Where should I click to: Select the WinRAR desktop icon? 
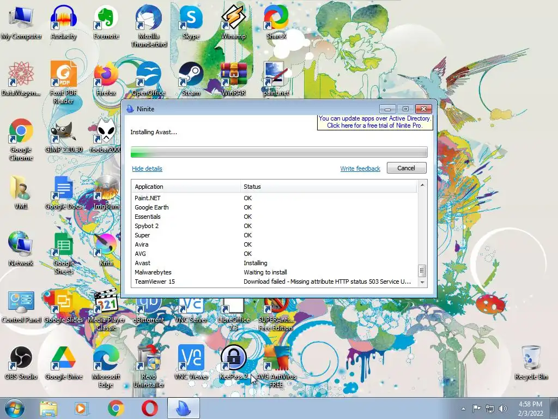coord(233,79)
